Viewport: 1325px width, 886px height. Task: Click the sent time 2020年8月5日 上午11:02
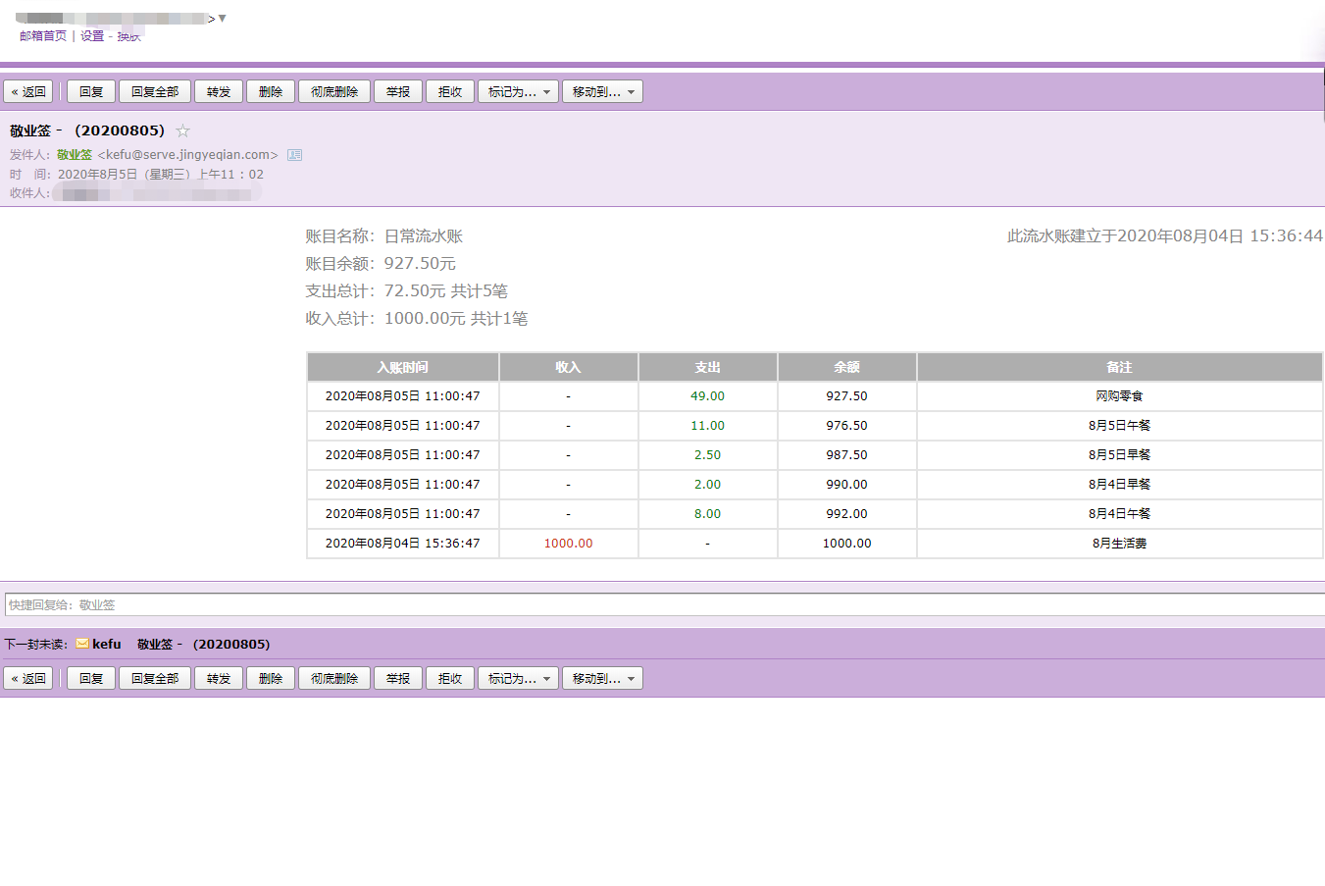tap(161, 175)
